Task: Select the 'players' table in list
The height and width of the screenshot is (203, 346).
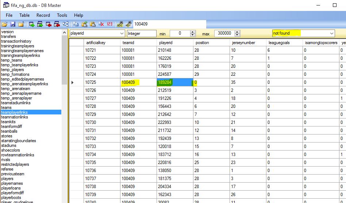Action: [x=7, y=179]
